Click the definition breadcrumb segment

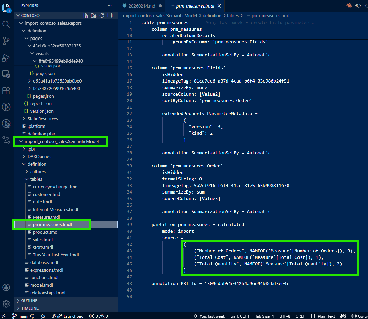212,15
